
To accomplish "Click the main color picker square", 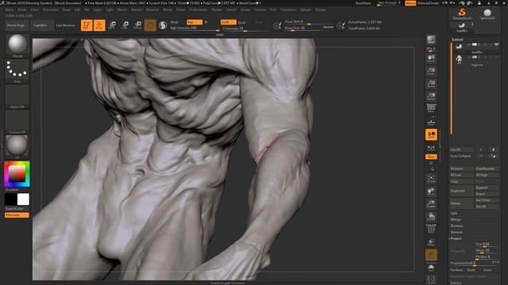I will [x=17, y=174].
